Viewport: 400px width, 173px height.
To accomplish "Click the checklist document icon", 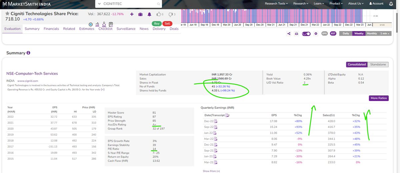I will point(111,24).
